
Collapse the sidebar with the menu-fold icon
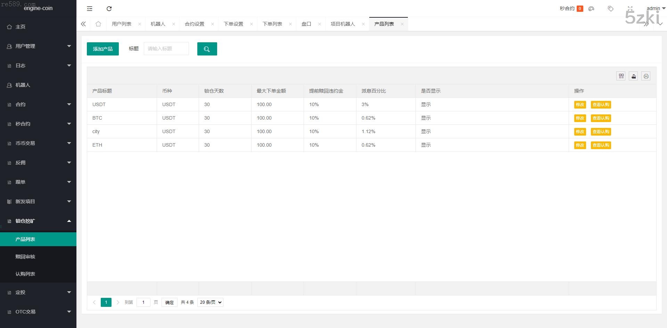[90, 9]
